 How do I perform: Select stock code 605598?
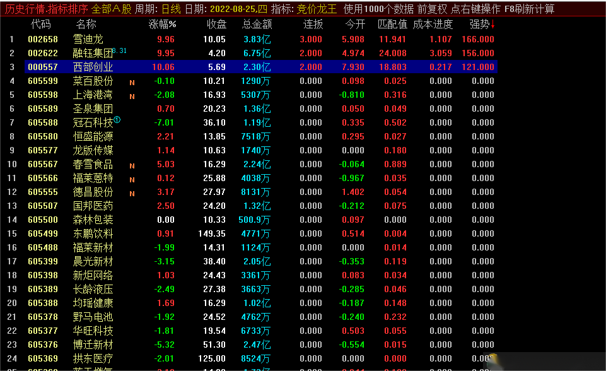tap(43, 95)
